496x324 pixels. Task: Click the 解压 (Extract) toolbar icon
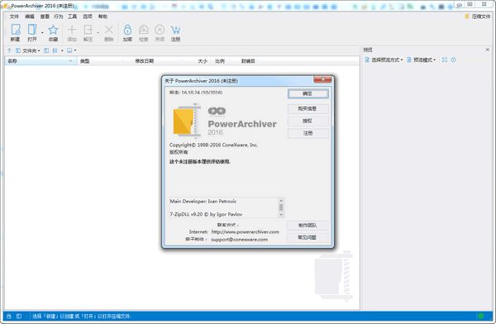[88, 30]
